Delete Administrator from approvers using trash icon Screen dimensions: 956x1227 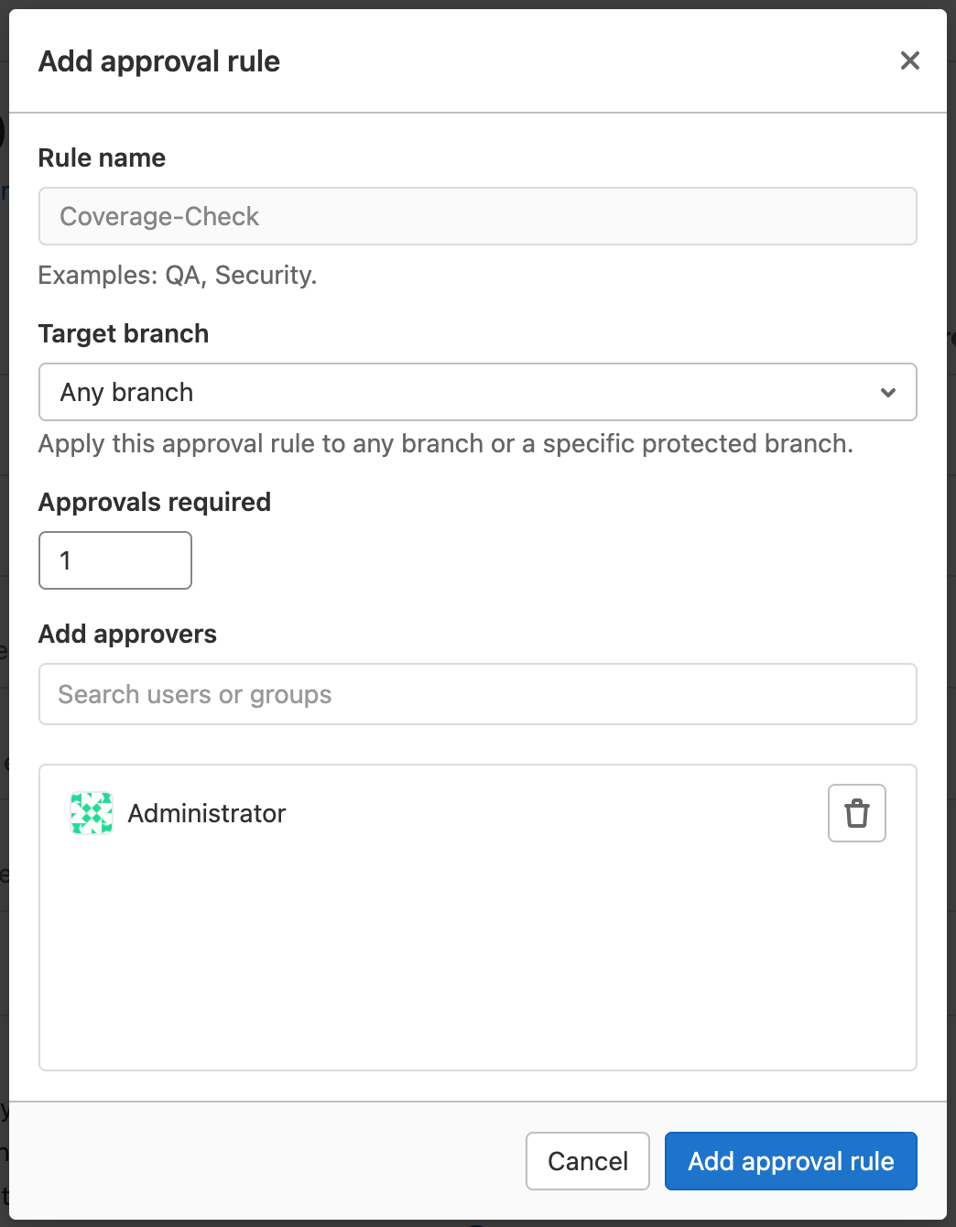[x=856, y=813]
